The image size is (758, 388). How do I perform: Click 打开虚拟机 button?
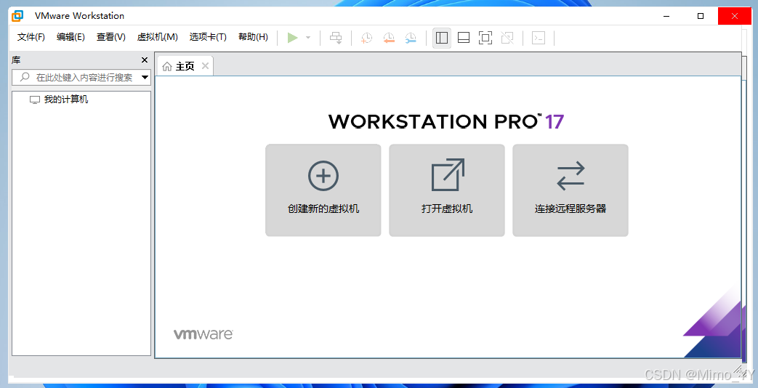click(447, 190)
